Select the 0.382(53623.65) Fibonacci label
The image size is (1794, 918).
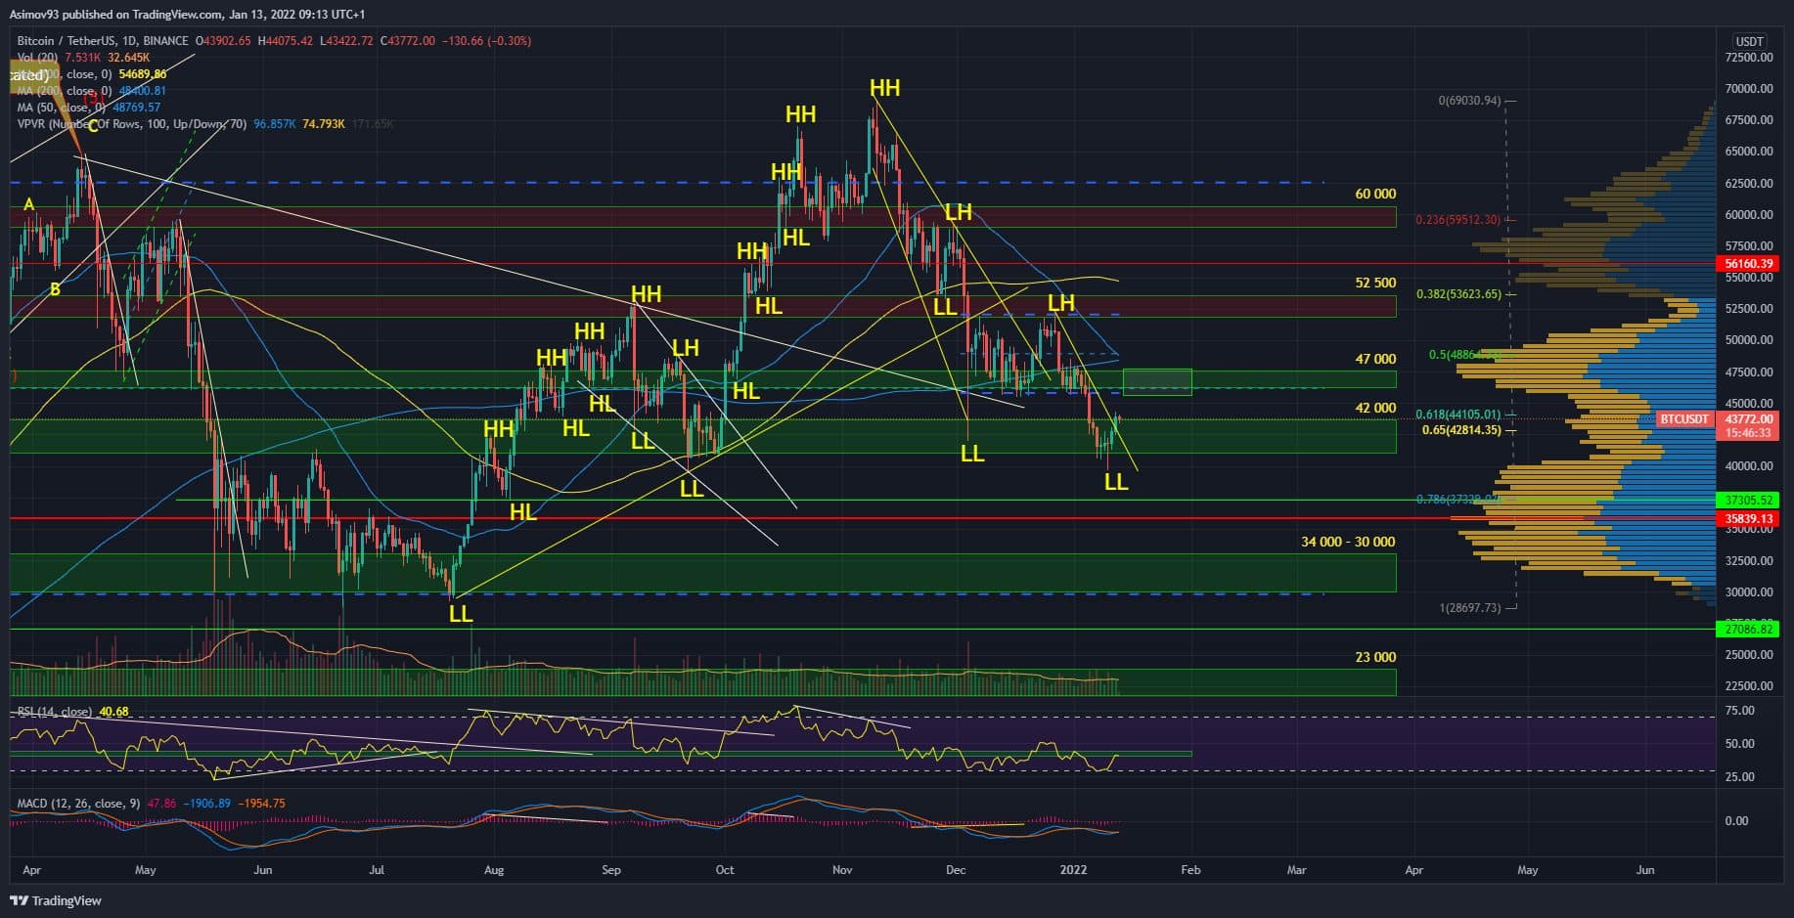pyautogui.click(x=1458, y=294)
